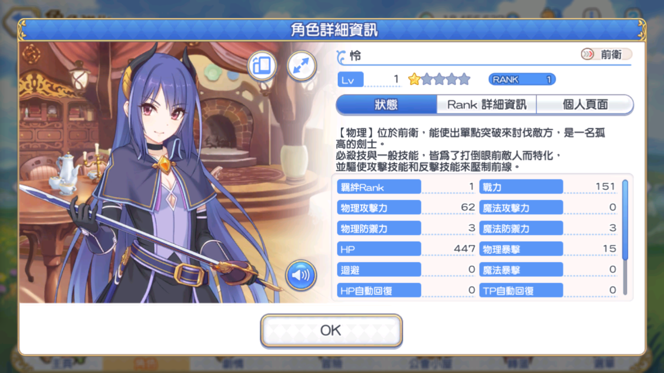Select the 狀態 tab
This screenshot has width=664, height=373.
point(386,104)
